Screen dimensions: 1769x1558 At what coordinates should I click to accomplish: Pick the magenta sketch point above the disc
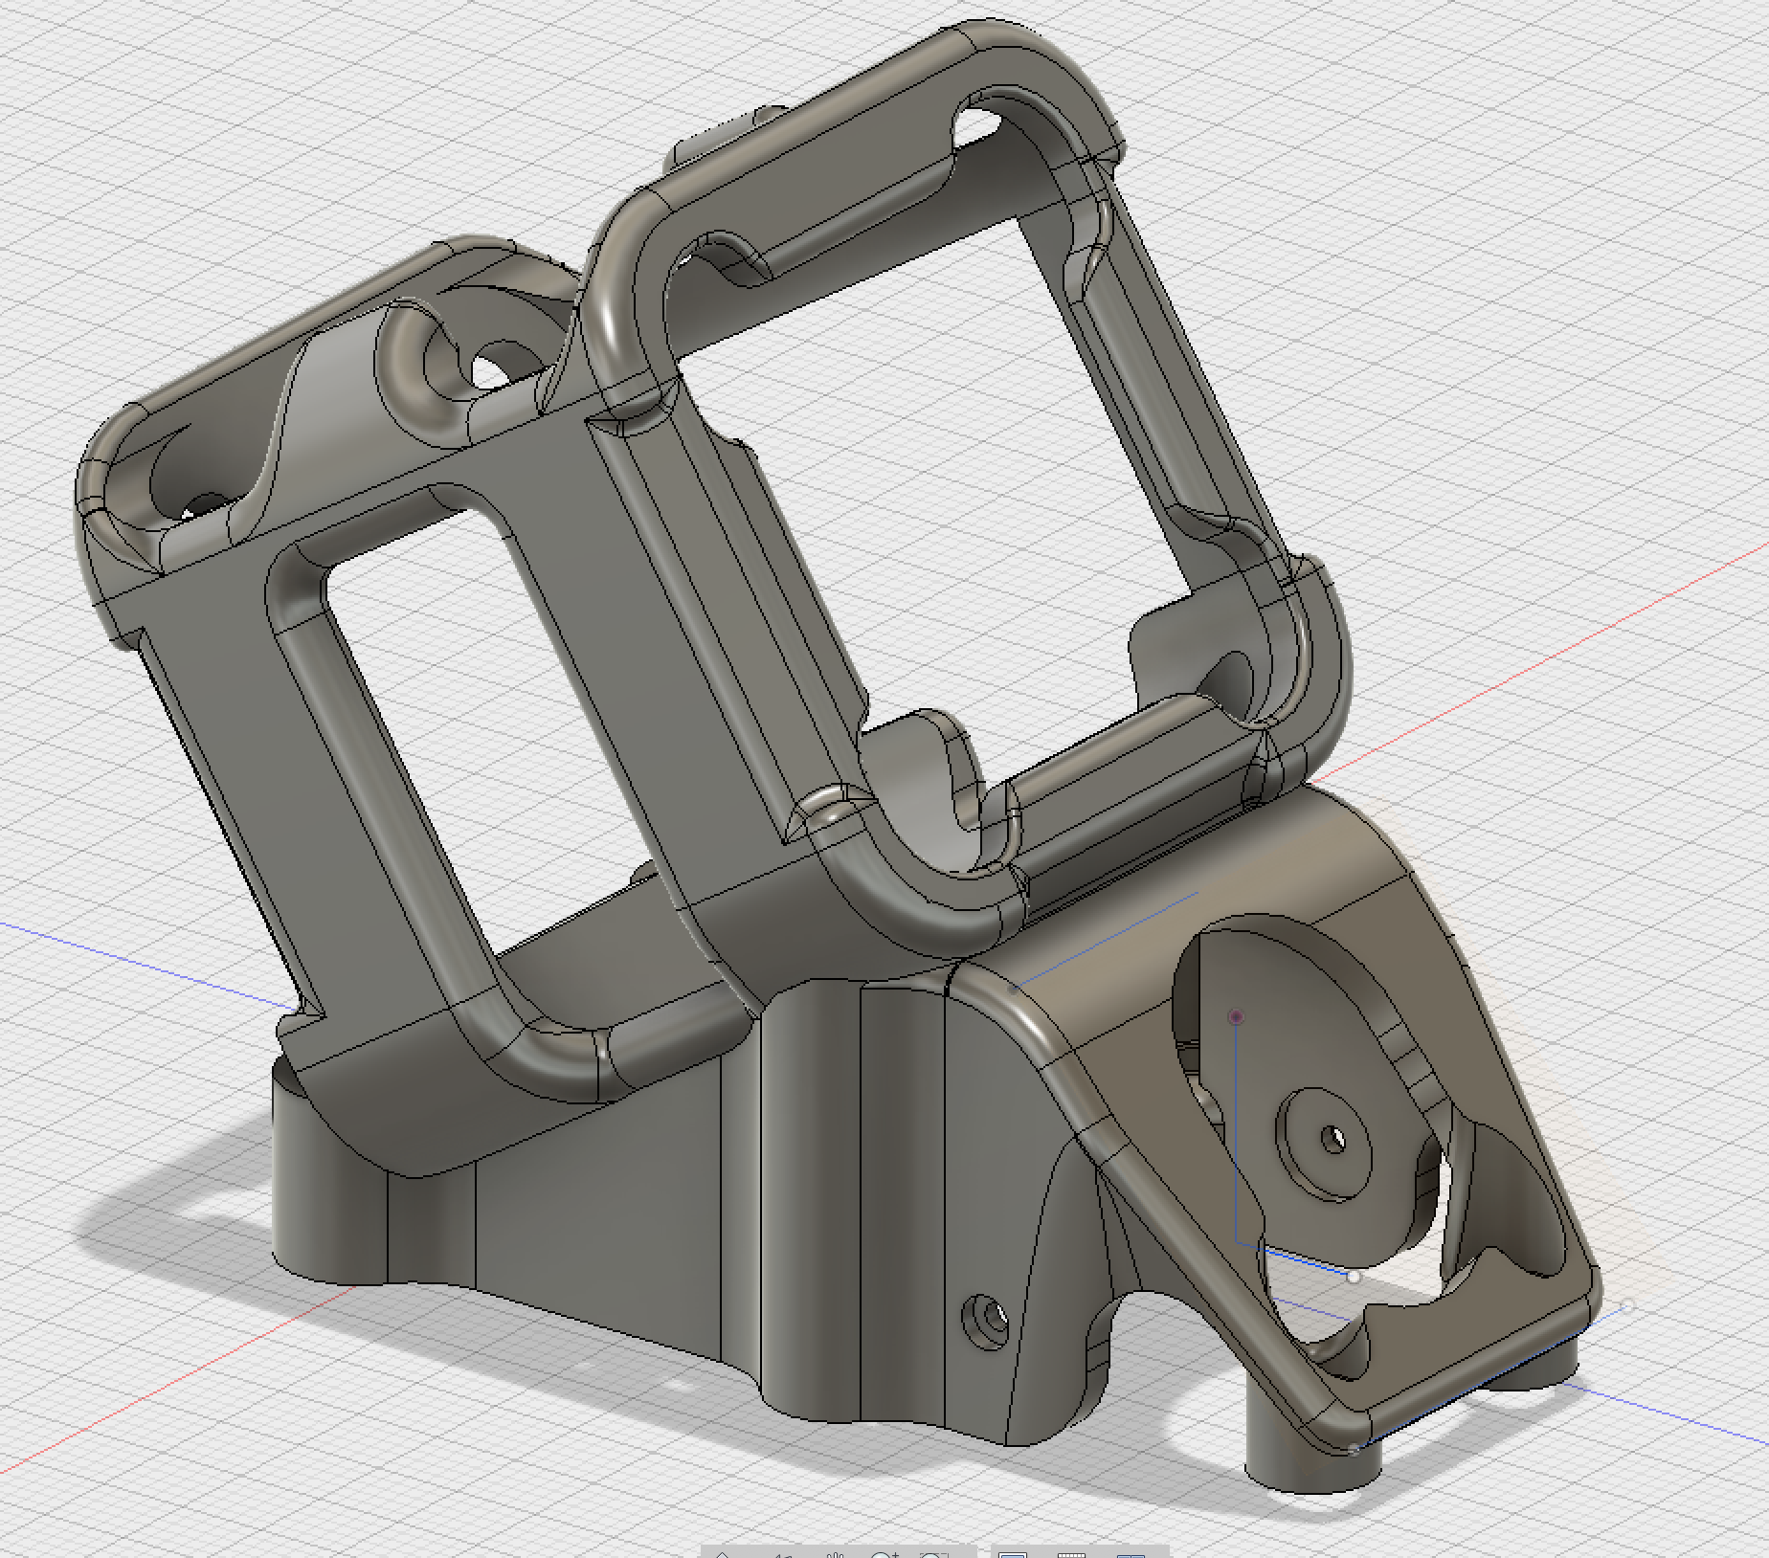pos(1237,1016)
